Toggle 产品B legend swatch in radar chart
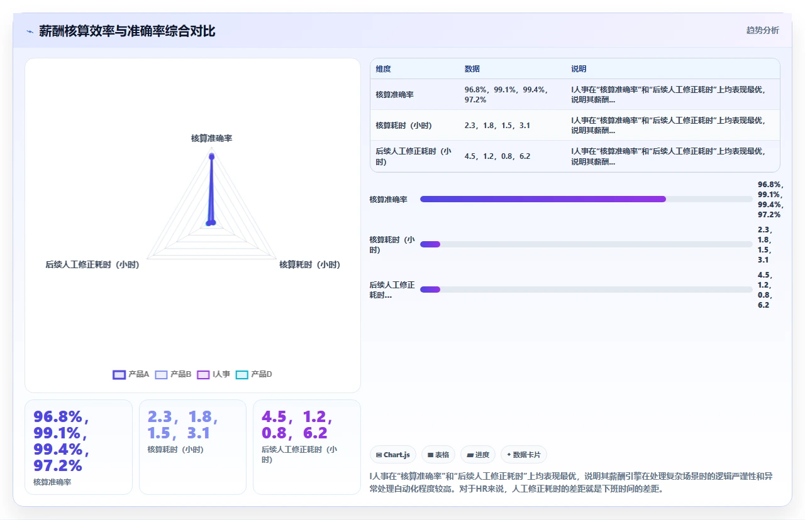This screenshot has height=520, width=805. 161,374
